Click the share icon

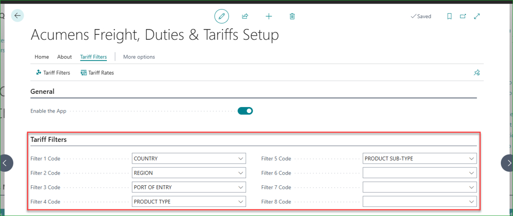coord(245,16)
